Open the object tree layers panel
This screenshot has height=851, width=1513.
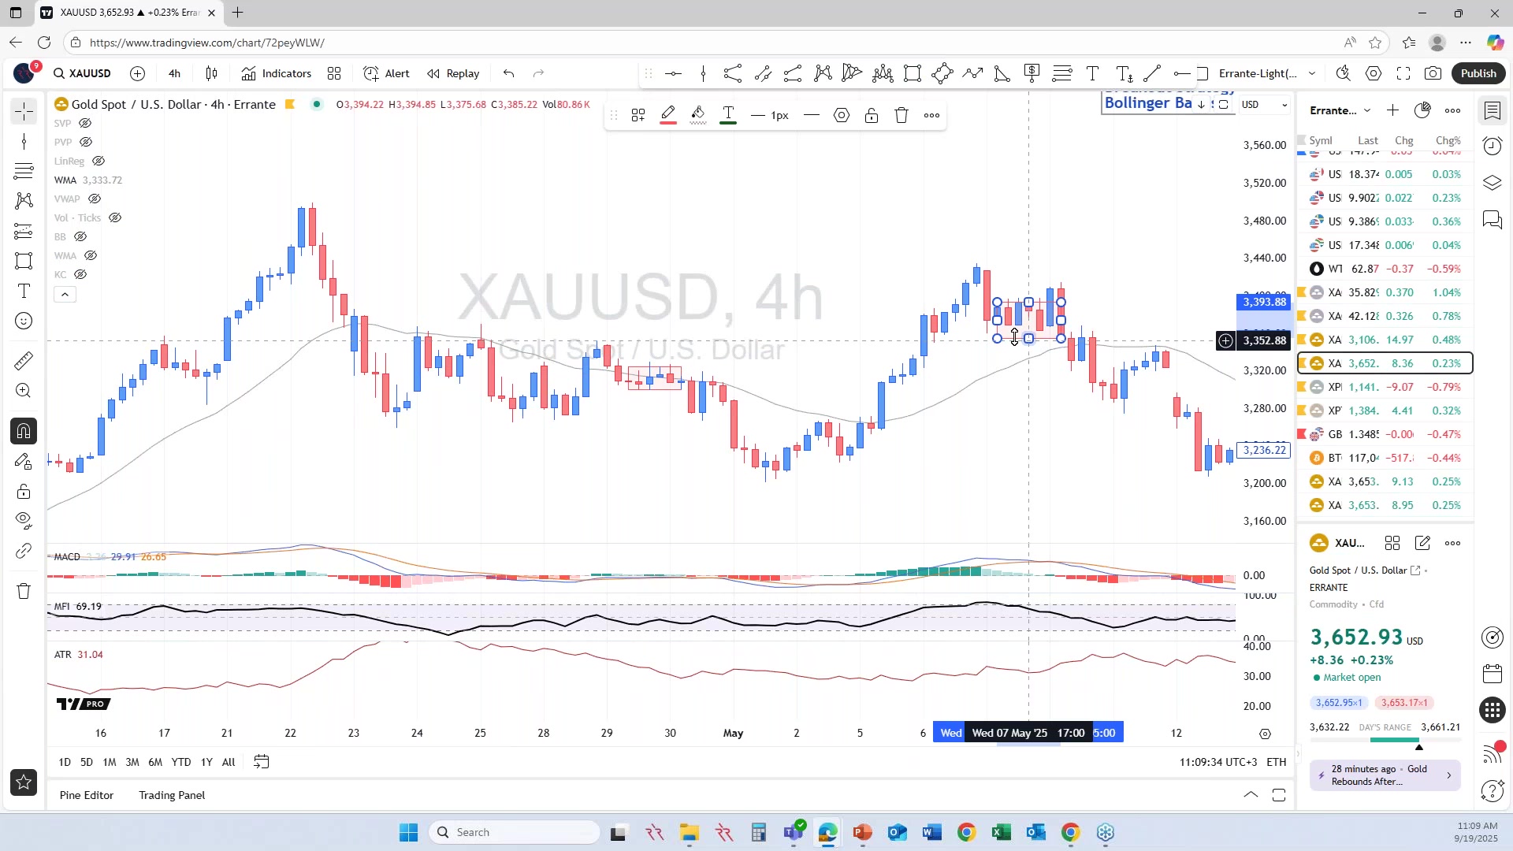click(x=1493, y=183)
